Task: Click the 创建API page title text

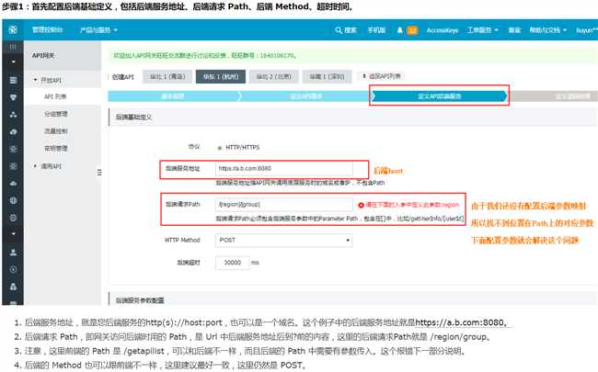Action: pos(122,76)
